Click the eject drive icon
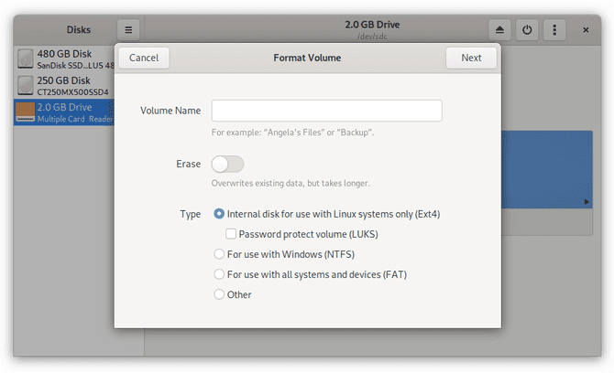Viewport: 614px width, 373px height. (x=499, y=30)
